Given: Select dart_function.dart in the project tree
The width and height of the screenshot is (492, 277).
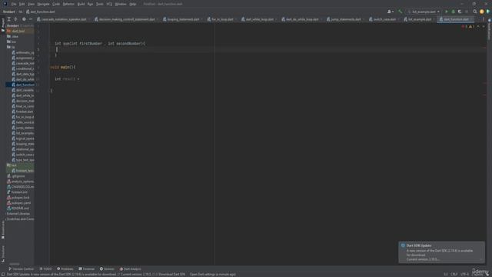Looking at the screenshot, I should (x=23, y=85).
